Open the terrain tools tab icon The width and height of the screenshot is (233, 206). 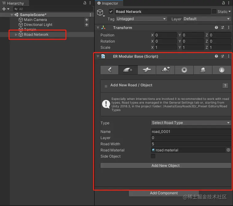[x=165, y=70]
